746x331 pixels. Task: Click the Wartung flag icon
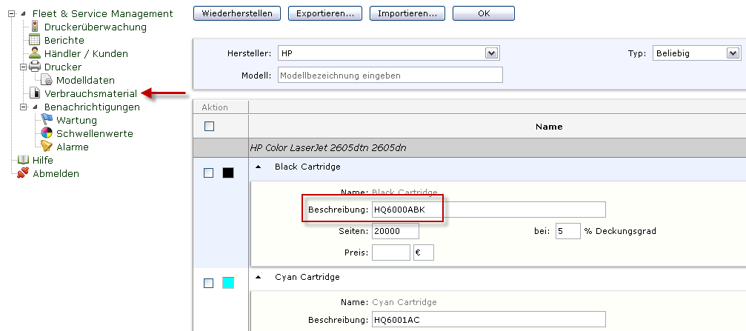[47, 120]
